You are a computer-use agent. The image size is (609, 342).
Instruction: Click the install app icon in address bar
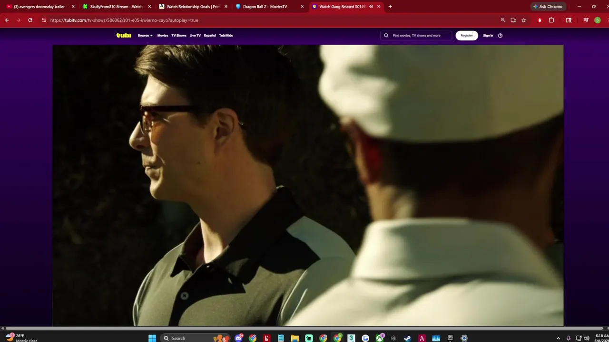[513, 20]
